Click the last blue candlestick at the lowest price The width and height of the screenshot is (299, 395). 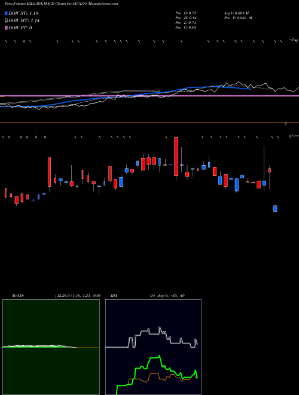coord(275,209)
